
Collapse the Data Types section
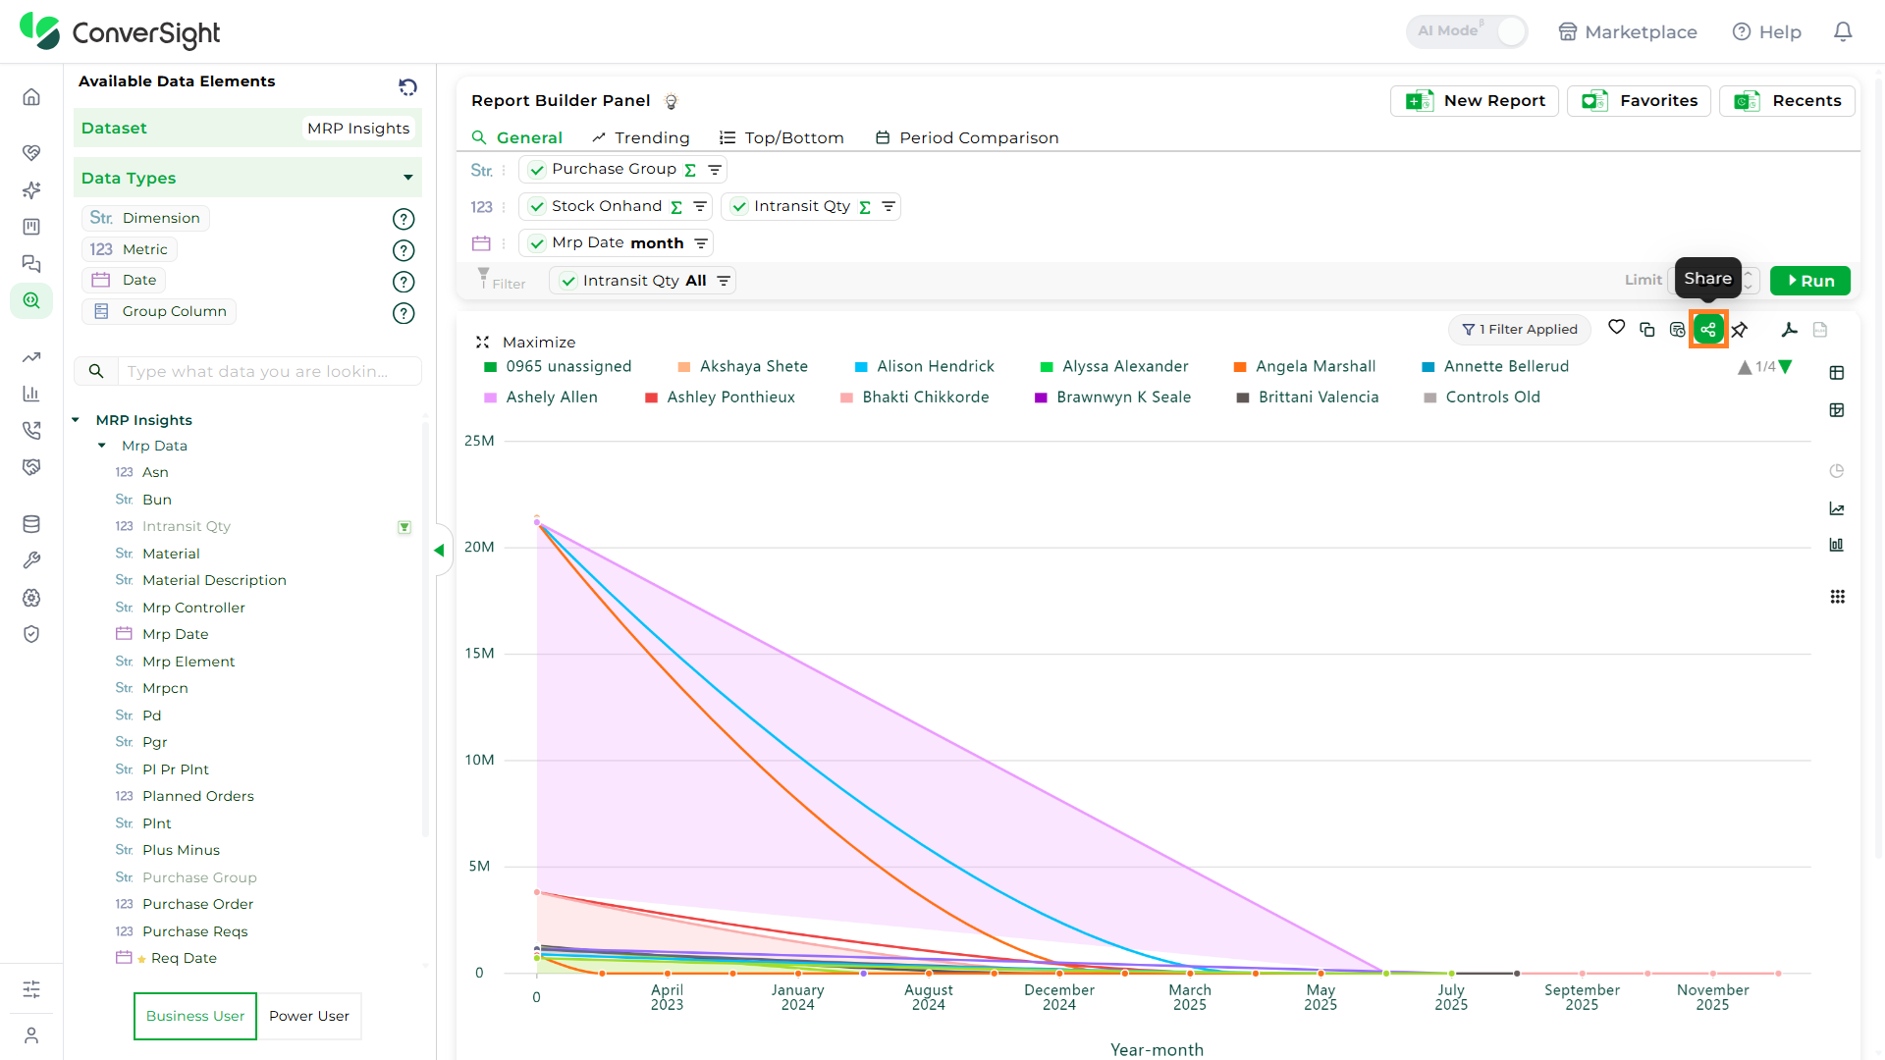[408, 178]
